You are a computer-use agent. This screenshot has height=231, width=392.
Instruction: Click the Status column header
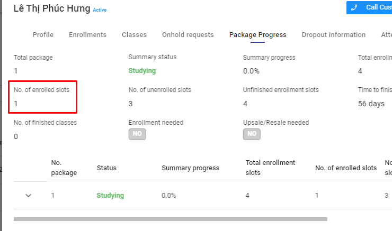pos(106,168)
